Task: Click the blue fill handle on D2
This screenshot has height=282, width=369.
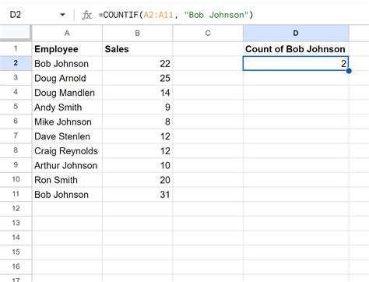Action: coord(349,71)
